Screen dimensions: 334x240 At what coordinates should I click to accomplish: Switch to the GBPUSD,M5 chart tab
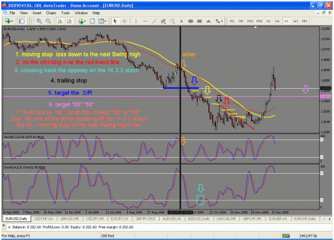[69, 219]
